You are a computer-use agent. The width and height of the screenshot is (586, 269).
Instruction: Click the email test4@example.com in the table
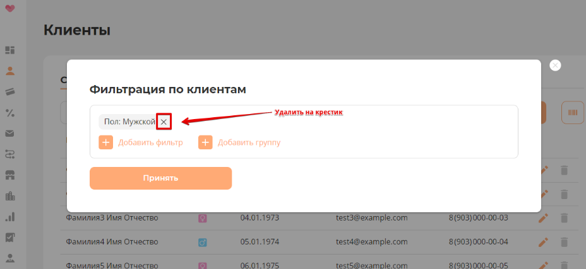coord(371,241)
